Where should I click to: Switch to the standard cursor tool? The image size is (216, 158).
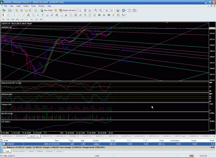pyautogui.click(x=3, y=15)
